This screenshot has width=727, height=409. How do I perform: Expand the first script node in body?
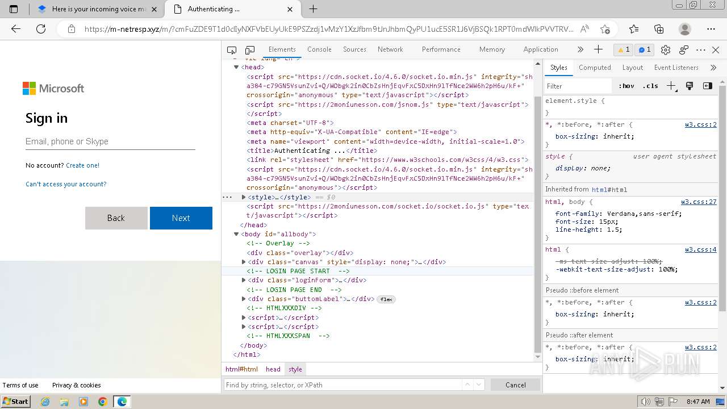tap(244, 318)
